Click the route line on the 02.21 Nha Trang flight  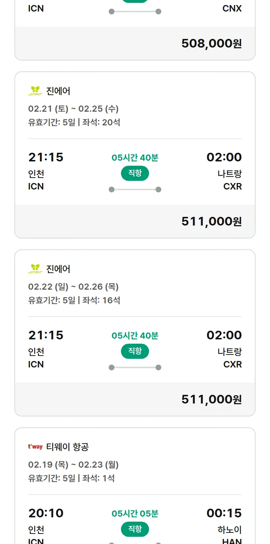135,189
